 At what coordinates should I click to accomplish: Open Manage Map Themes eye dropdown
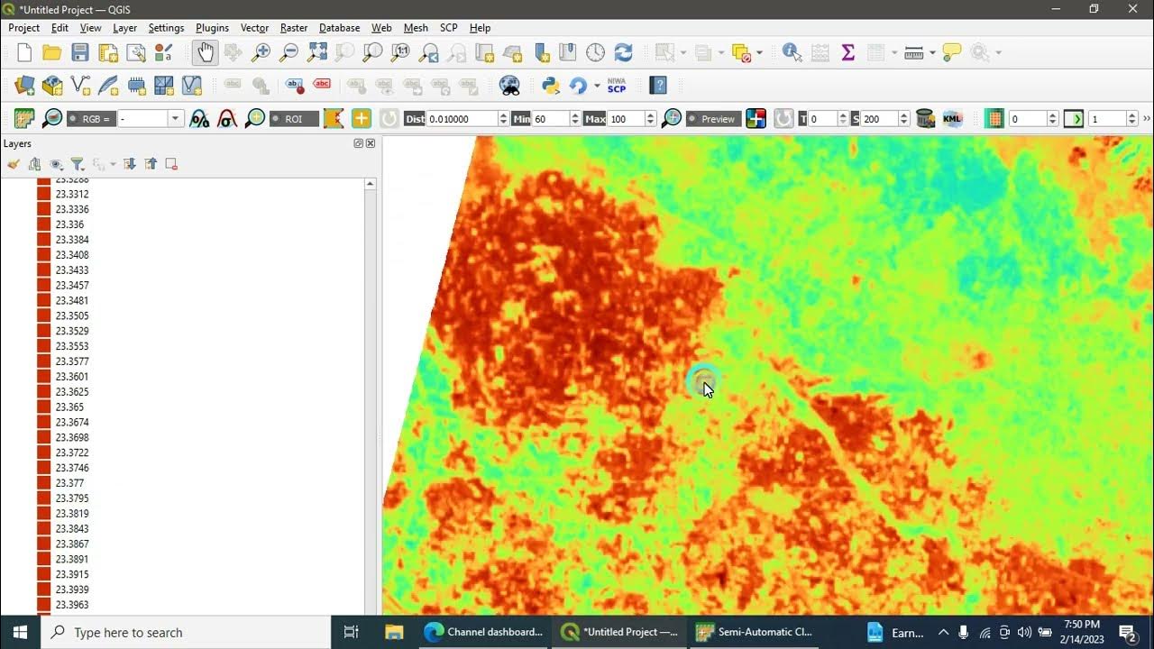point(59,164)
